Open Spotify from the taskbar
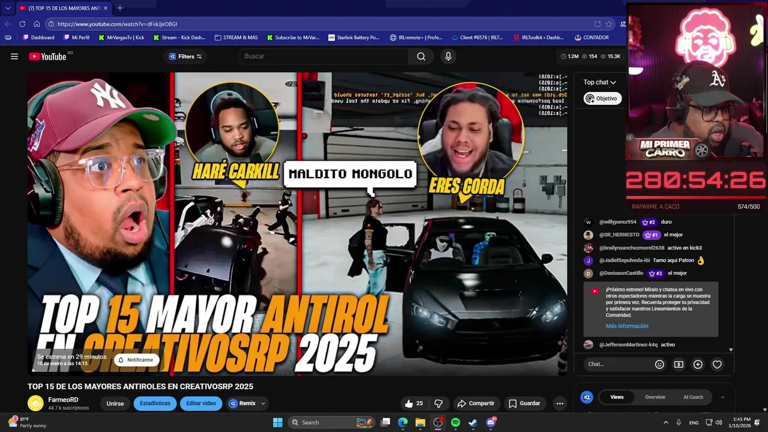Screen dimensions: 768x432 tap(455, 422)
